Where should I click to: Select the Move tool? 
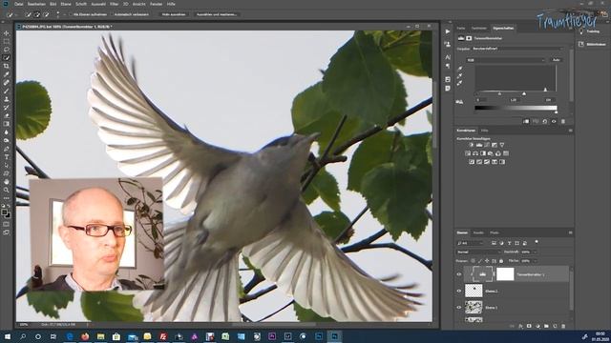pyautogui.click(x=7, y=33)
